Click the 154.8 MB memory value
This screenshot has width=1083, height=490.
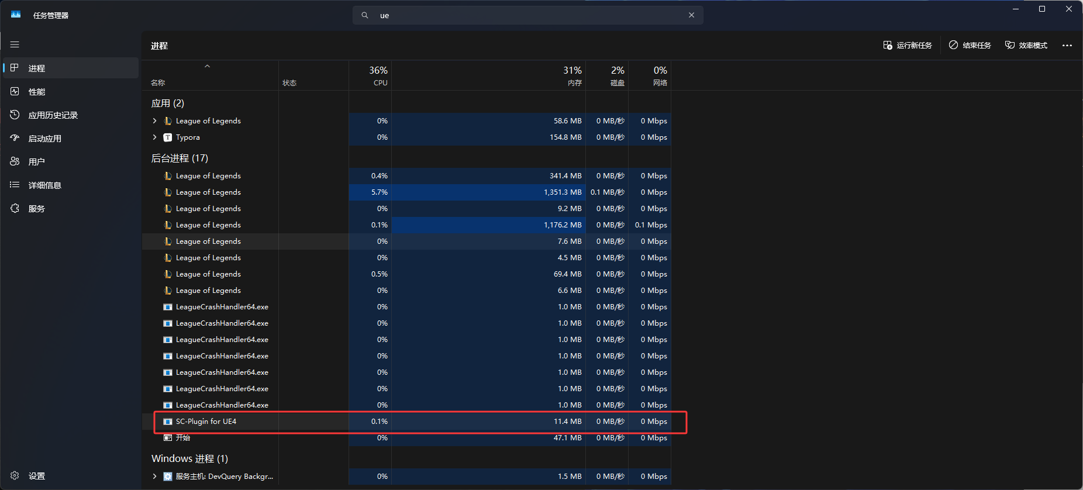(565, 137)
